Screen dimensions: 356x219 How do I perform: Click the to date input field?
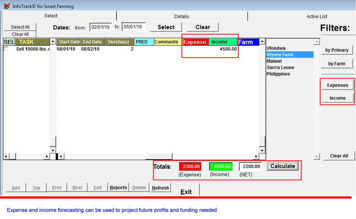tap(133, 27)
